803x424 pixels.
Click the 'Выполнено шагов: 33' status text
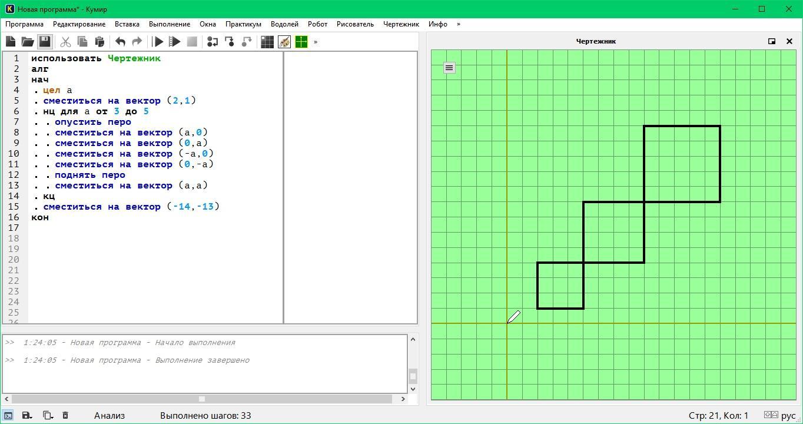205,415
